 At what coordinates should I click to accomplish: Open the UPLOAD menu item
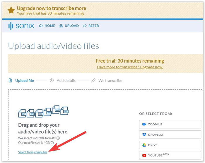[69, 26]
